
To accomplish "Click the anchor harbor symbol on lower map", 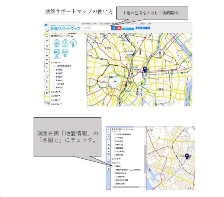I will coord(149,170).
